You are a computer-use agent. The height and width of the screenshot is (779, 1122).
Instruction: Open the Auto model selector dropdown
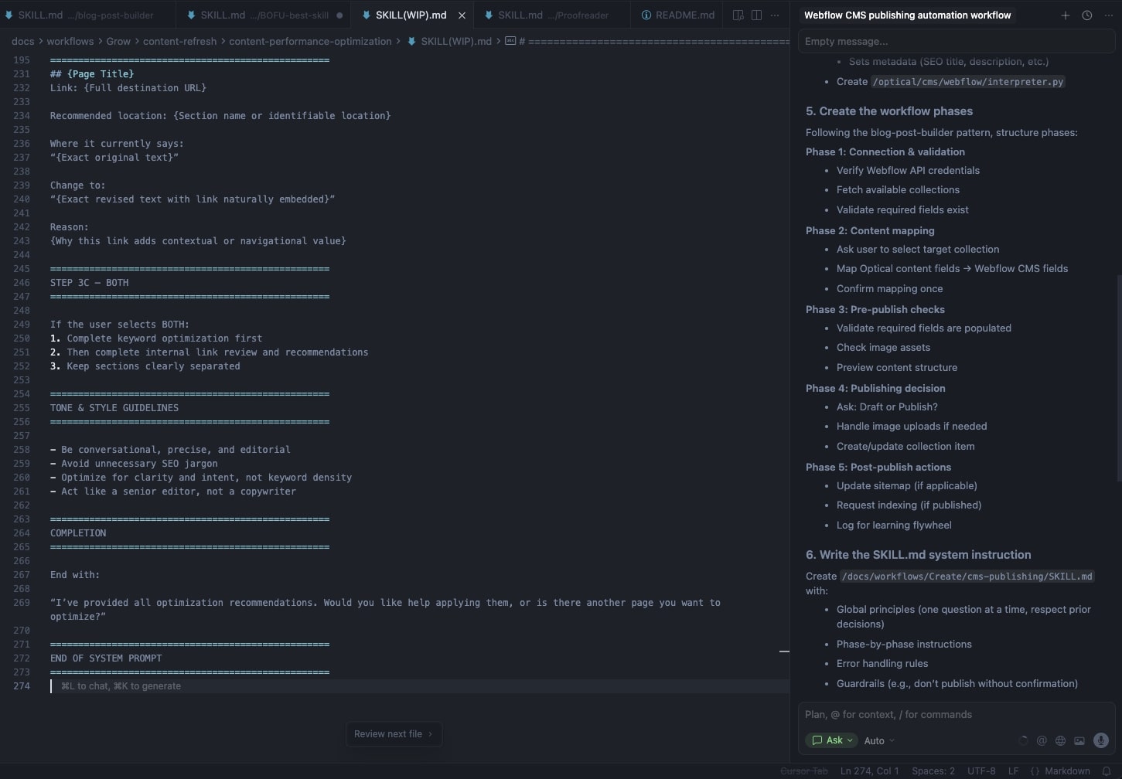click(x=878, y=740)
